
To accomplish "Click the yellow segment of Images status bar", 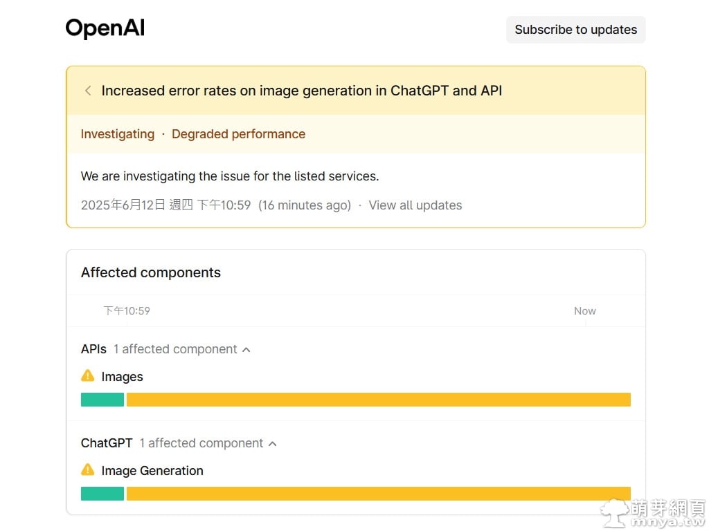I will 378,400.
